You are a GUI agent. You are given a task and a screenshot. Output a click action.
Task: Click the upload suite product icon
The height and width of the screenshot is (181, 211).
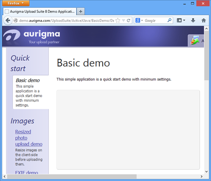click(195, 41)
